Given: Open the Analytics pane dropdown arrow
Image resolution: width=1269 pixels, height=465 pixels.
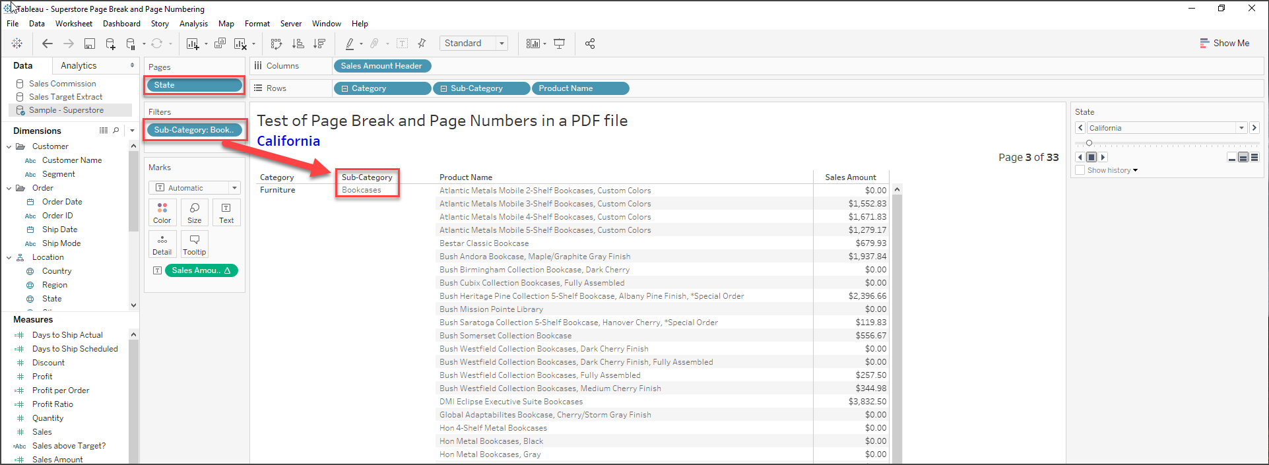Looking at the screenshot, I should 132,65.
